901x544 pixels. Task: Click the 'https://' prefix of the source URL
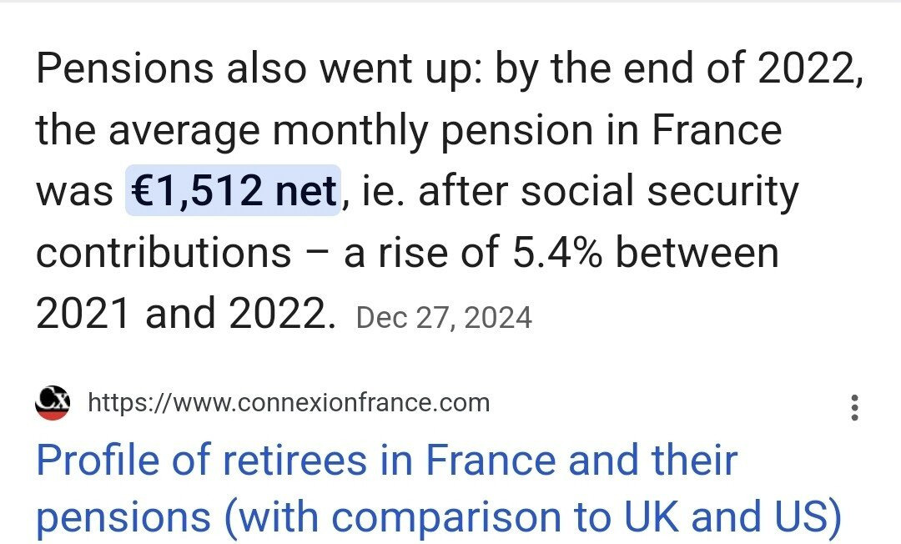point(118,404)
